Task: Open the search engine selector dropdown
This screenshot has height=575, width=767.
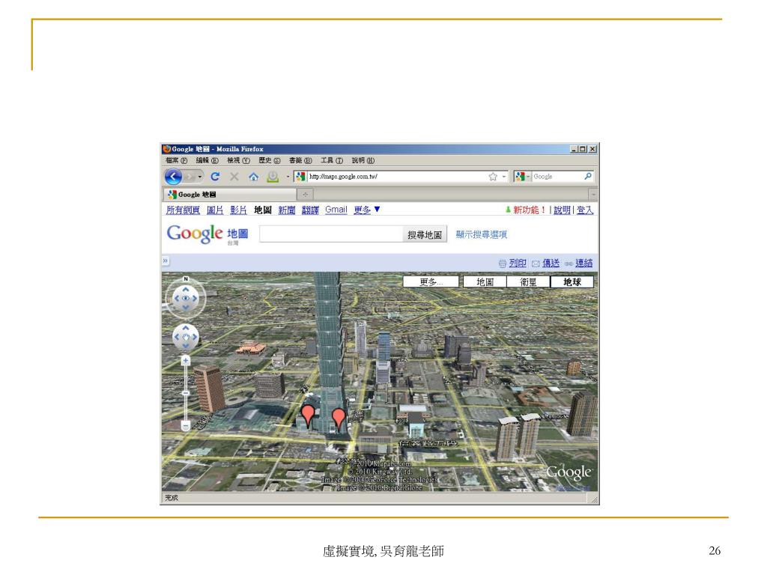Action: point(522,177)
